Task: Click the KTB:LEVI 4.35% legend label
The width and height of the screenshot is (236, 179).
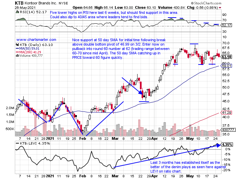Action: [x=35, y=143]
